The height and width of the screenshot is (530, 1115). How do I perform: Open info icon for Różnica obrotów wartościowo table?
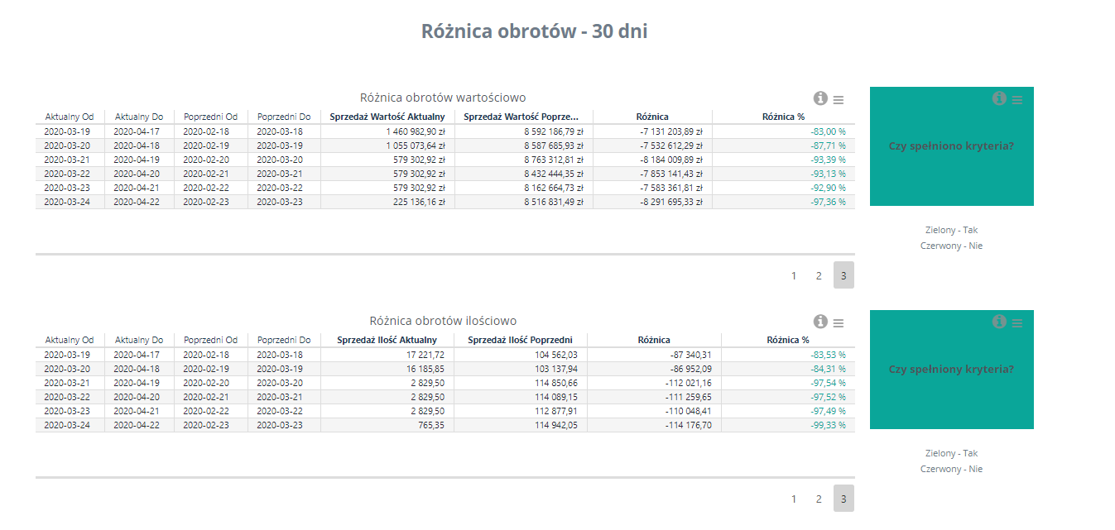click(x=820, y=98)
